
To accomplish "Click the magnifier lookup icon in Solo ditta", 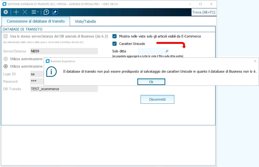I will (x=167, y=51).
